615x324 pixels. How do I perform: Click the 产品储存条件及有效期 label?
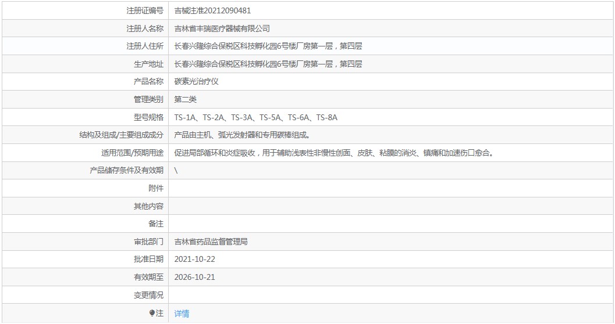tap(126, 170)
